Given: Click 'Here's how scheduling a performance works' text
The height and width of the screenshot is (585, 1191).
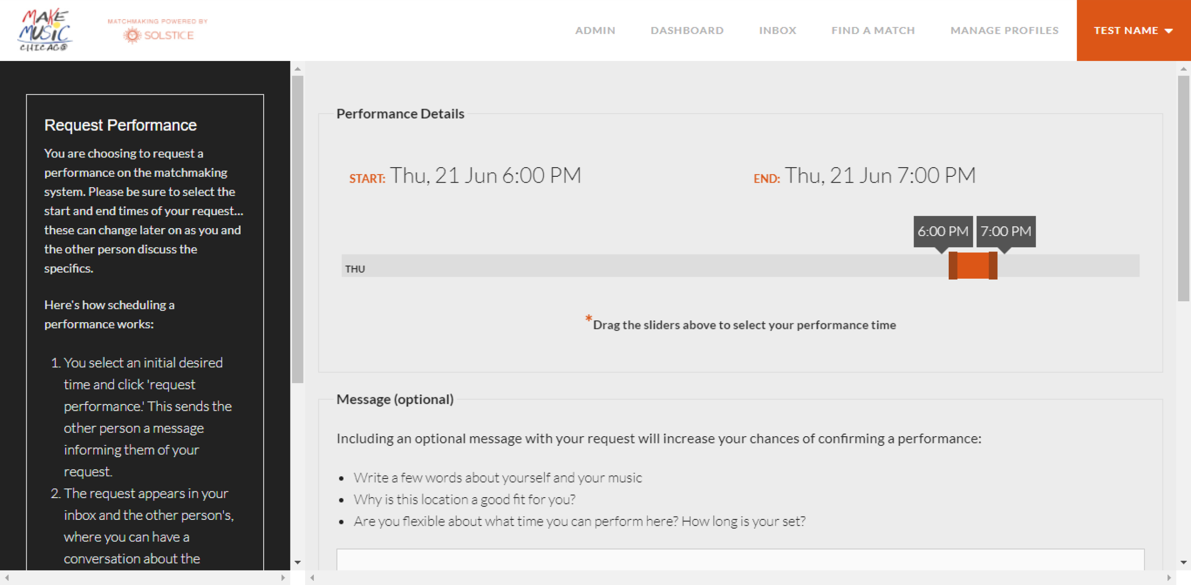Looking at the screenshot, I should [109, 314].
